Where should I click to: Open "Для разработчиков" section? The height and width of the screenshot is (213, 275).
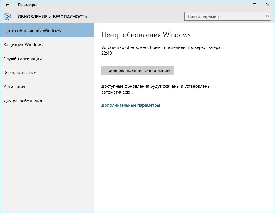[x=47, y=101]
